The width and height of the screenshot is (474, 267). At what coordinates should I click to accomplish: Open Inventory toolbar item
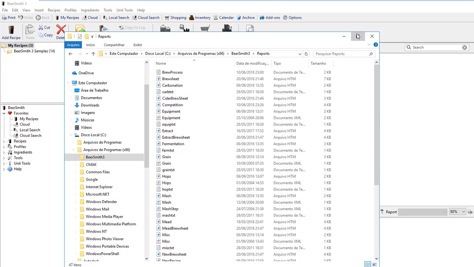[x=200, y=17]
